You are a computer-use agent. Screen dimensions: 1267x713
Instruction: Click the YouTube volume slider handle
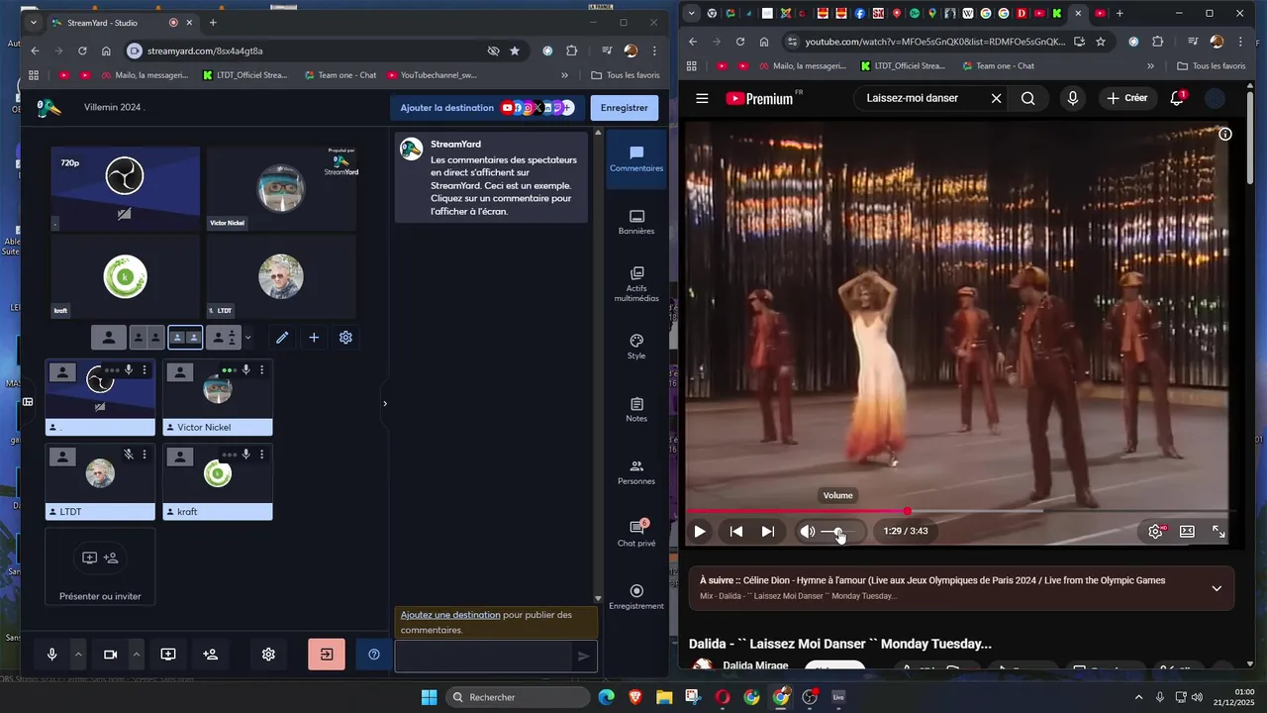pyautogui.click(x=838, y=532)
